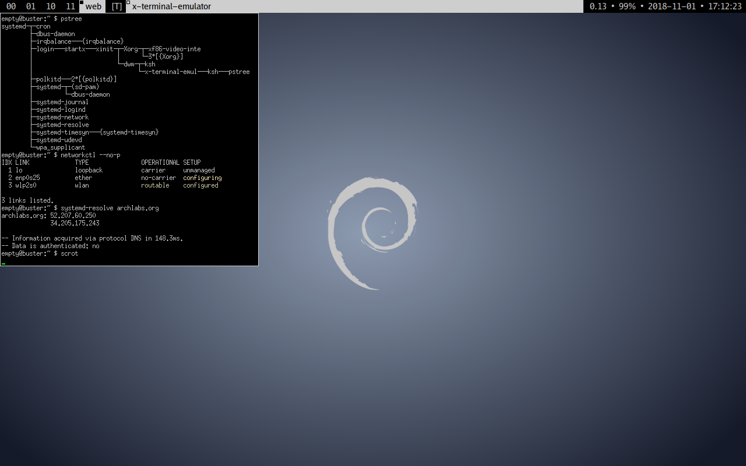Click the {systemd-timesyn} thread entry in braces
The width and height of the screenshot is (746, 466).
pos(129,132)
